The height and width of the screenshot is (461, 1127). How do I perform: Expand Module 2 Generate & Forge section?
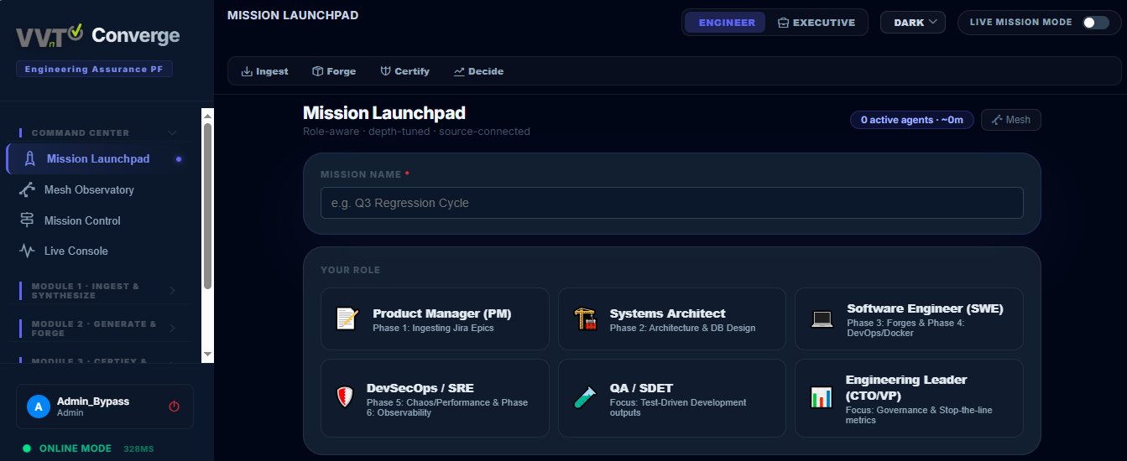tap(98, 329)
